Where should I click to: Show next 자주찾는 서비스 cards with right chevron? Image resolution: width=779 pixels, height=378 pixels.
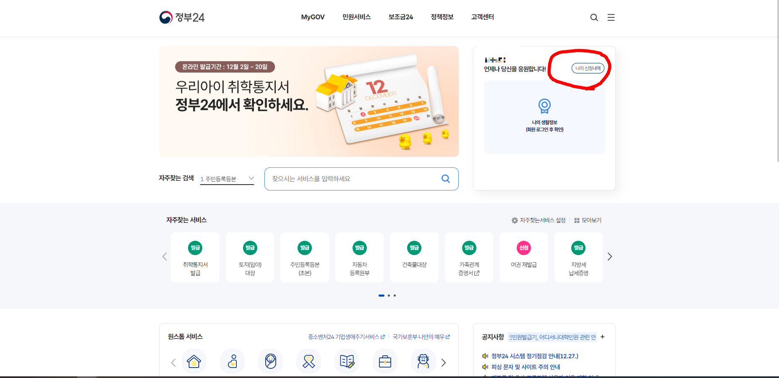[x=610, y=257]
